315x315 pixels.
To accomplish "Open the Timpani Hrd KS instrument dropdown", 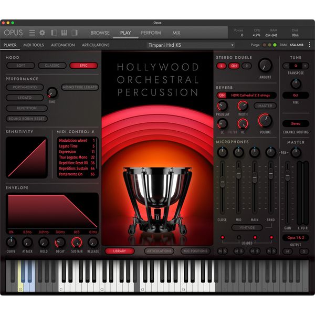I will [x=191, y=45].
